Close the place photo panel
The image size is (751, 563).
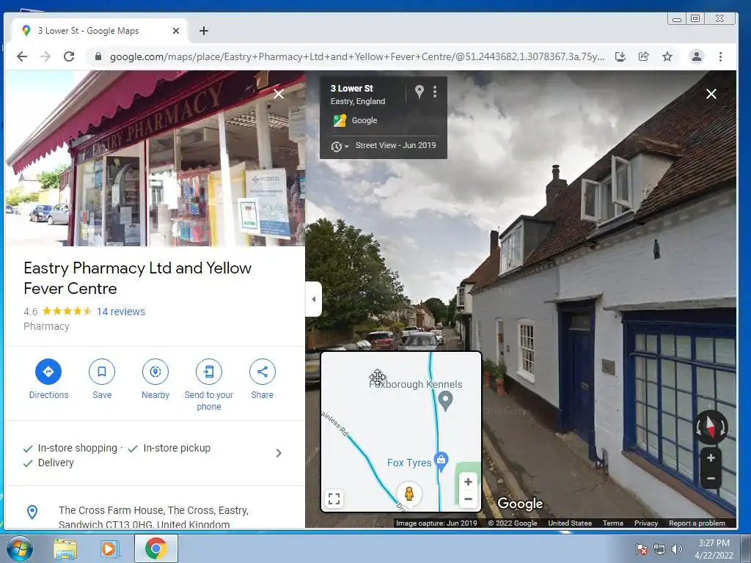[x=279, y=94]
